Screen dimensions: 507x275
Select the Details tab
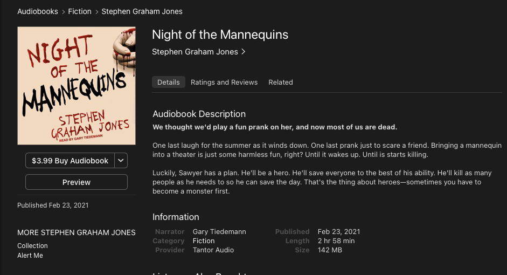[169, 82]
